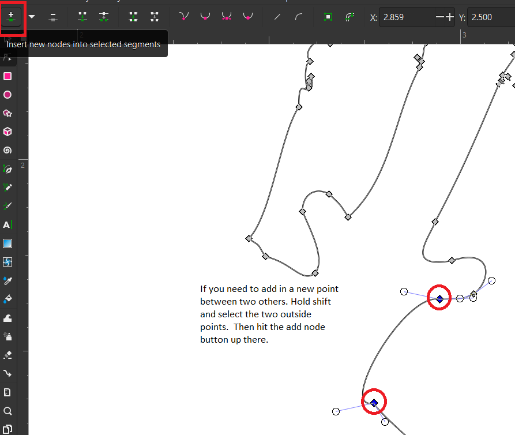Select the Bezier pen tool
This screenshot has height=435, width=515.
(x=7, y=169)
